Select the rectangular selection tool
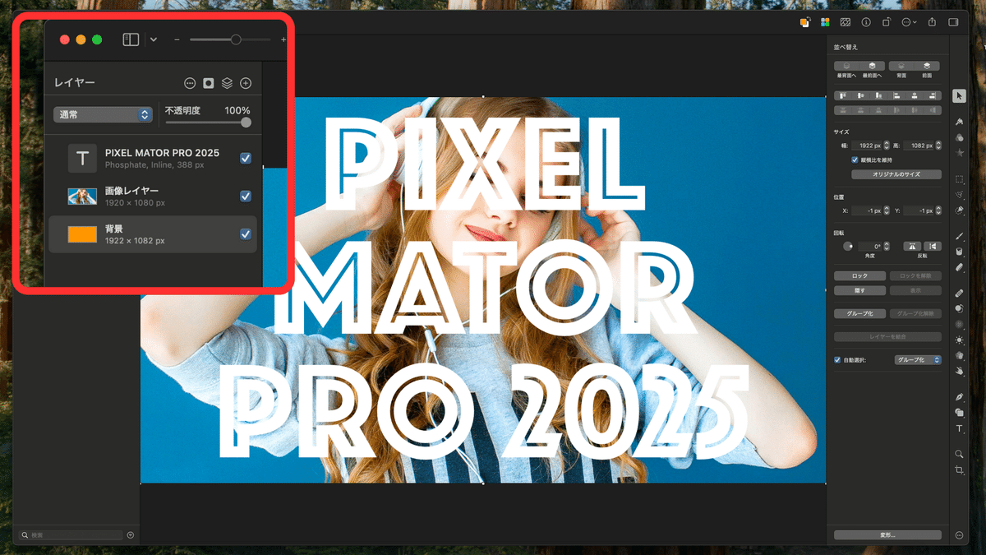 pyautogui.click(x=959, y=178)
